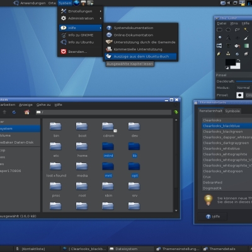Screen dimensions: 252x252
Task: Choose Info zu Ubuntu
Action: pyautogui.click(x=81, y=42)
